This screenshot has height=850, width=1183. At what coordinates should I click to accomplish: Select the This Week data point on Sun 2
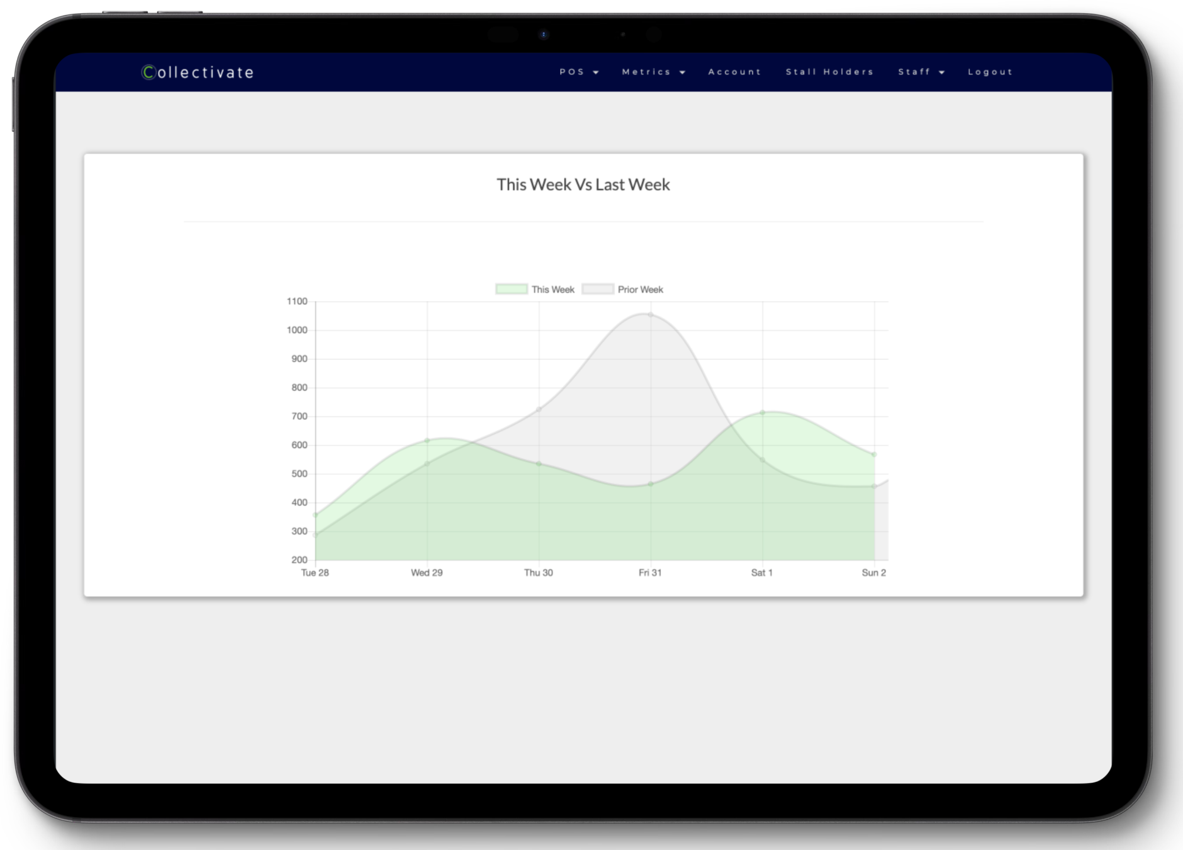(874, 454)
